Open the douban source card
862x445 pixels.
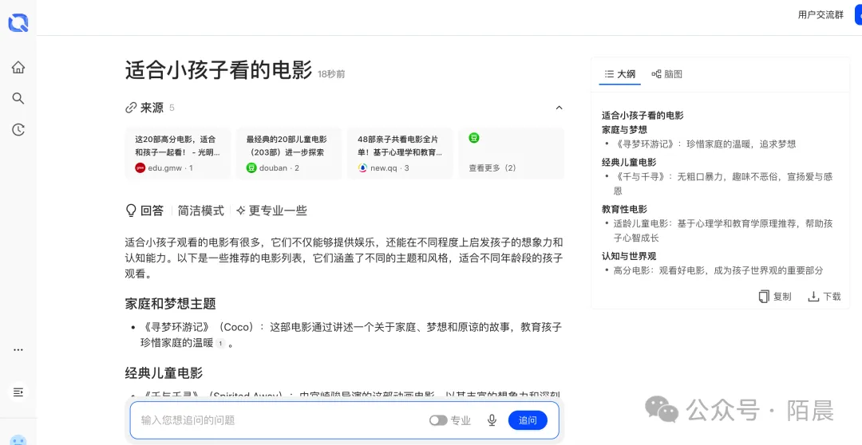click(x=289, y=153)
